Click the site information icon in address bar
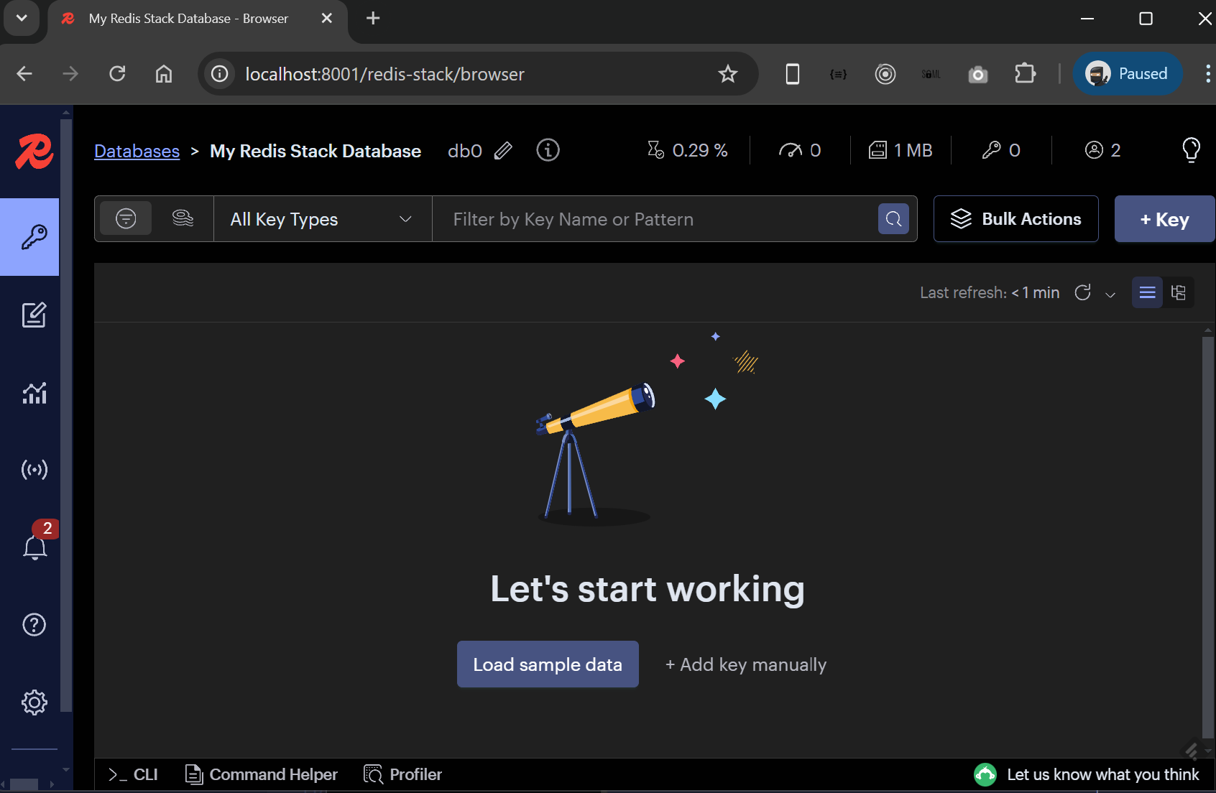The width and height of the screenshot is (1216, 793). click(220, 74)
